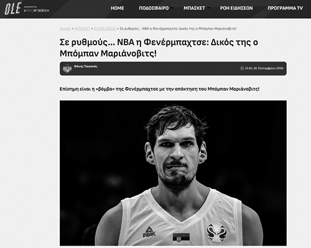Go to the HOME menu item
Screen dimensions: 311x248
point(118,8)
